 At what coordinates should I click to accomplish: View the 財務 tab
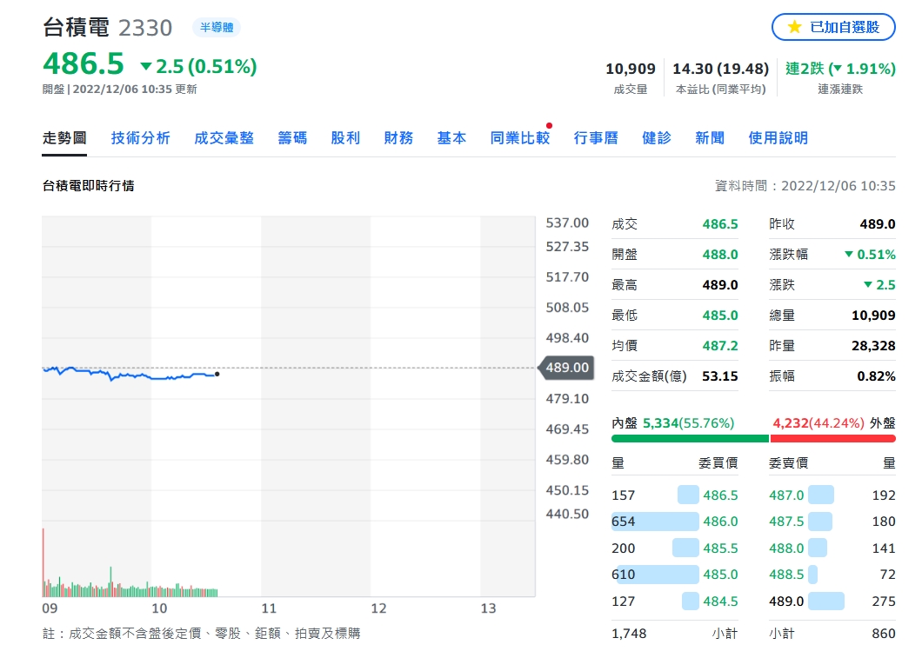click(398, 138)
